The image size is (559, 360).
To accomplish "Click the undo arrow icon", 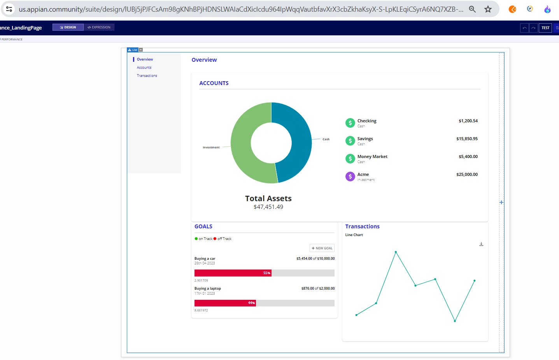I will click(x=524, y=28).
